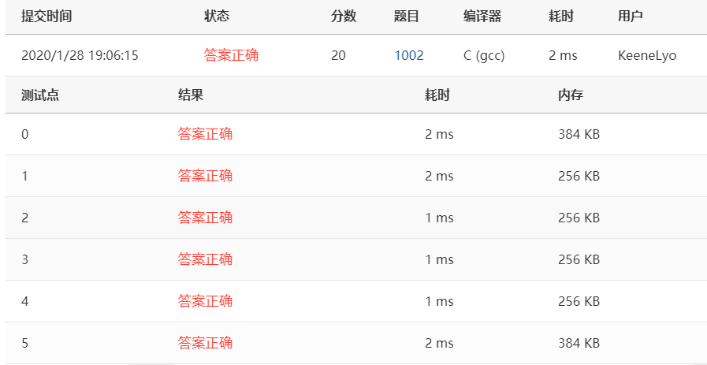
Task: Click the 分数 column header
Action: [344, 17]
